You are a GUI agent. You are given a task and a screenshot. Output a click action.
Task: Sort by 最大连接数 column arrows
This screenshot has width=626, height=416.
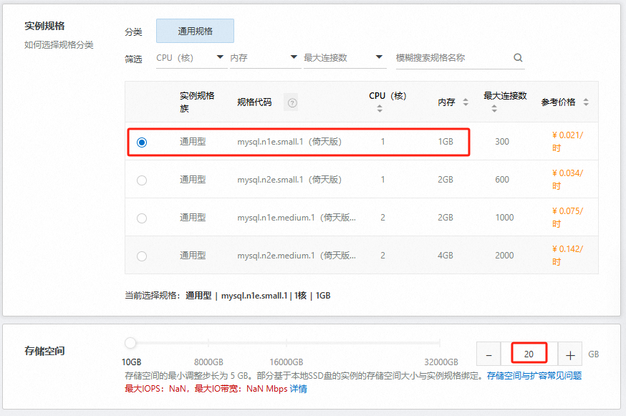pos(494,108)
